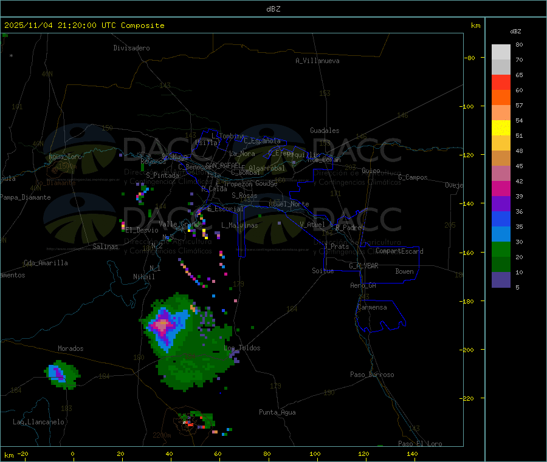Click the Guico place label

(x=371, y=171)
